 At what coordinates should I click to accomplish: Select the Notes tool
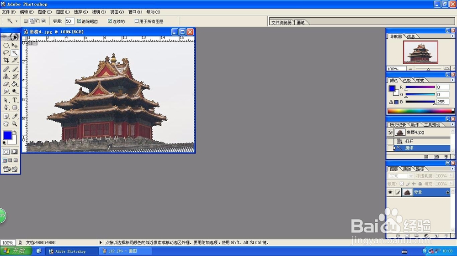pyautogui.click(x=6, y=117)
